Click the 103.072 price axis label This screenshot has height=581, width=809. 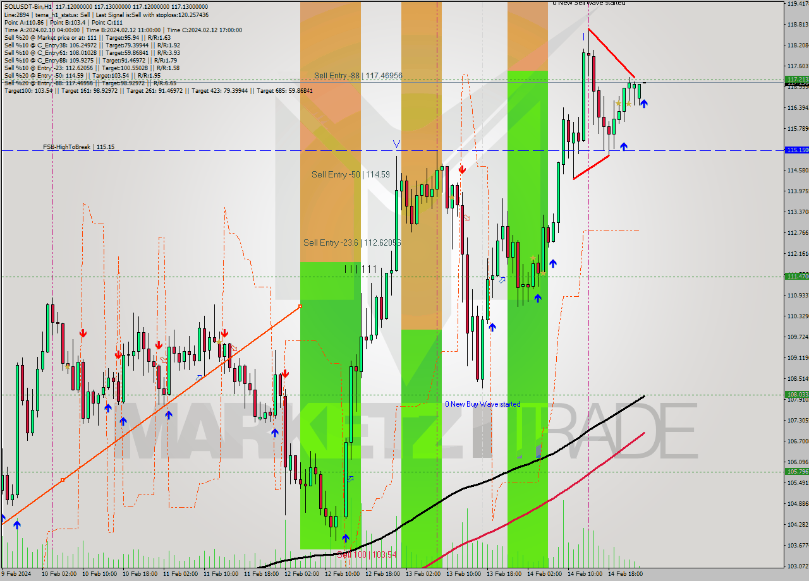[x=798, y=566]
